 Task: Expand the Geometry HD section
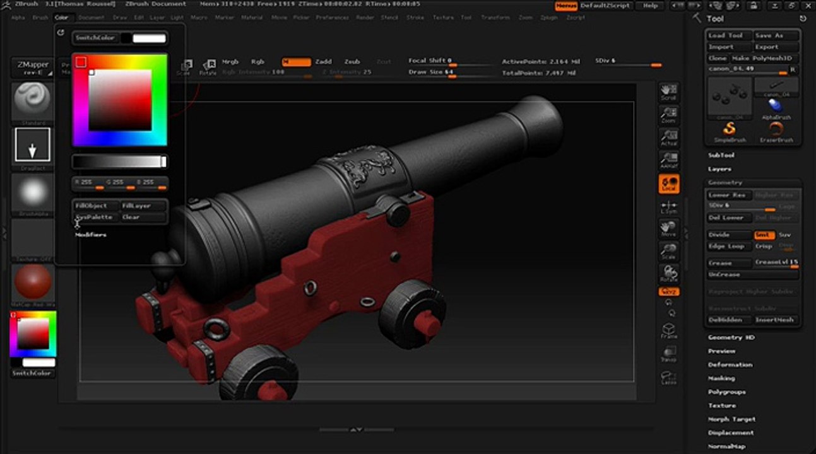[x=731, y=337]
